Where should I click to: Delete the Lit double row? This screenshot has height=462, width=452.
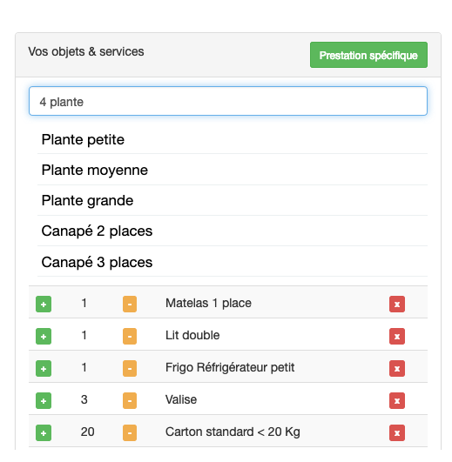click(x=397, y=336)
